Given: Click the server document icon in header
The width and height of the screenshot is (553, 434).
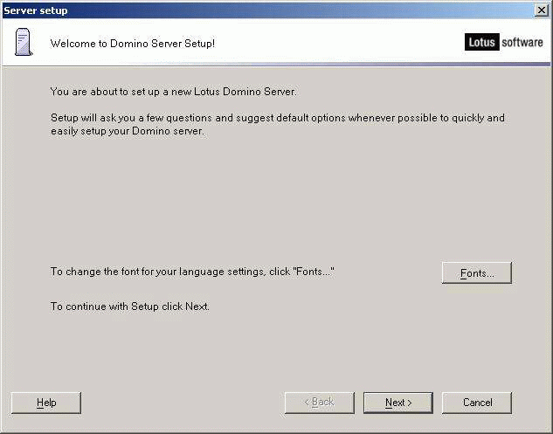Looking at the screenshot, I should (x=24, y=42).
